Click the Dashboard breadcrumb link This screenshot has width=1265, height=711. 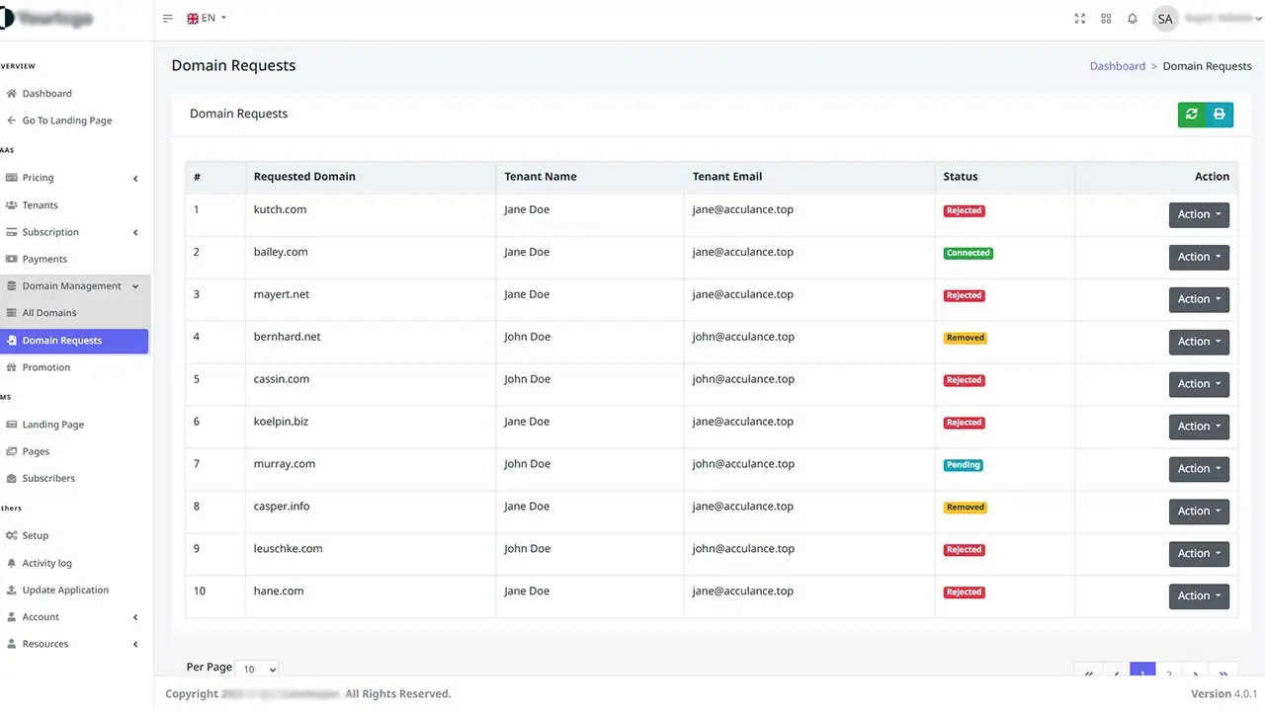(1117, 66)
